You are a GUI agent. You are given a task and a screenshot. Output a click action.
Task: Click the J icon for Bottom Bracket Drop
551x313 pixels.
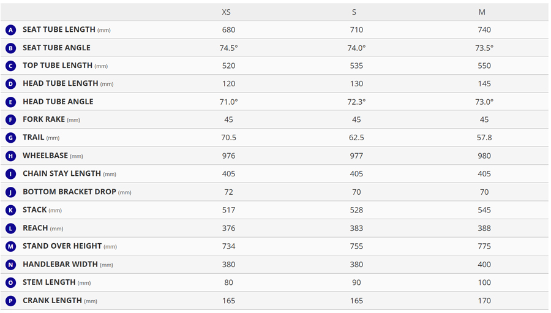coord(10,192)
